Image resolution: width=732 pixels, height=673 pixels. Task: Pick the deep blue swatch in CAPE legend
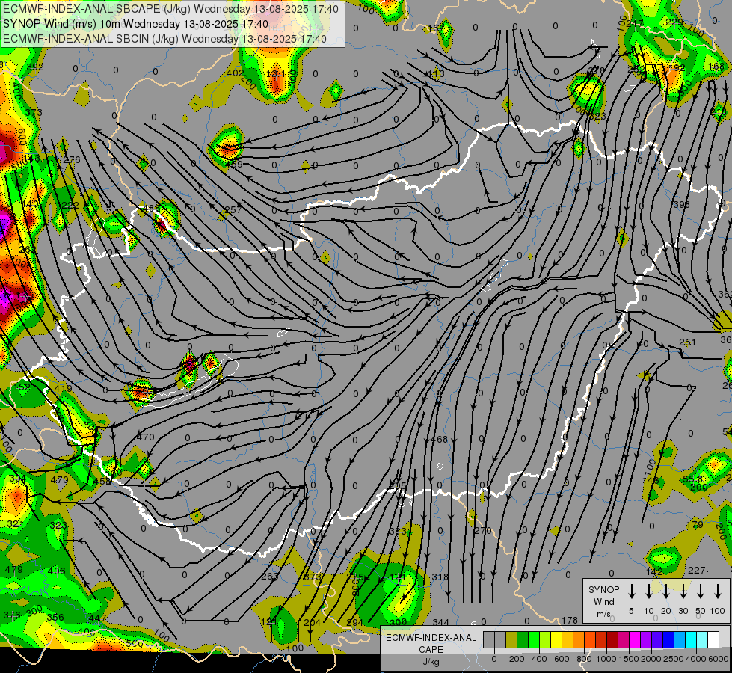point(668,639)
